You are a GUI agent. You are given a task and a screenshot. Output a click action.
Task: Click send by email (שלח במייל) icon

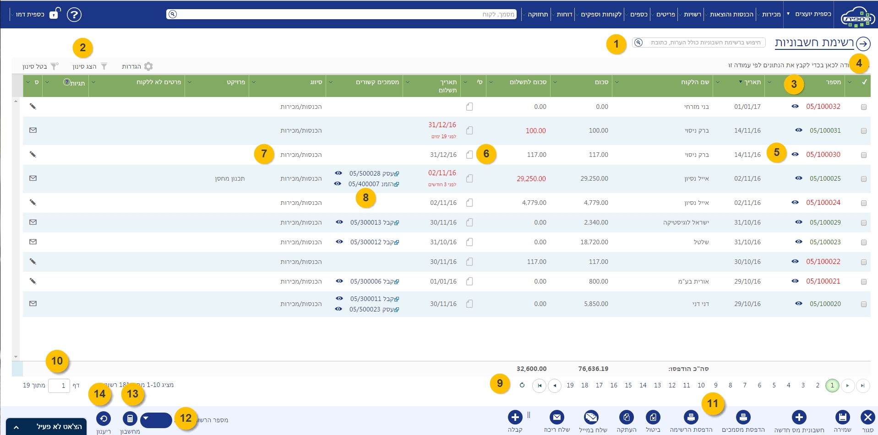pos(591,417)
